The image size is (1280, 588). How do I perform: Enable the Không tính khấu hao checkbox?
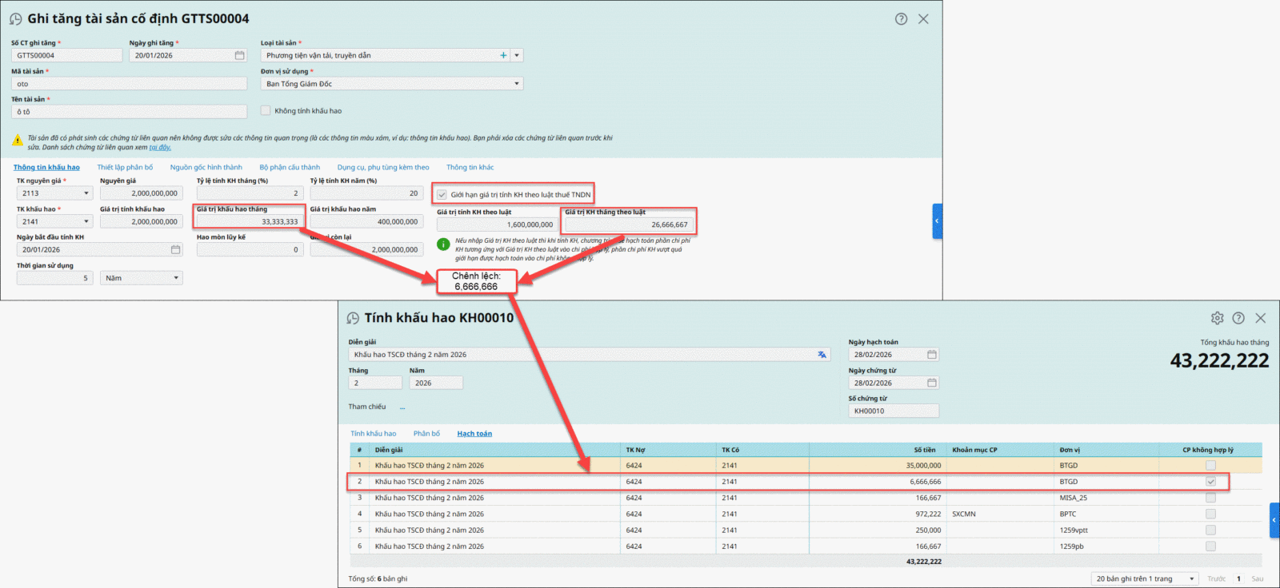coord(266,111)
